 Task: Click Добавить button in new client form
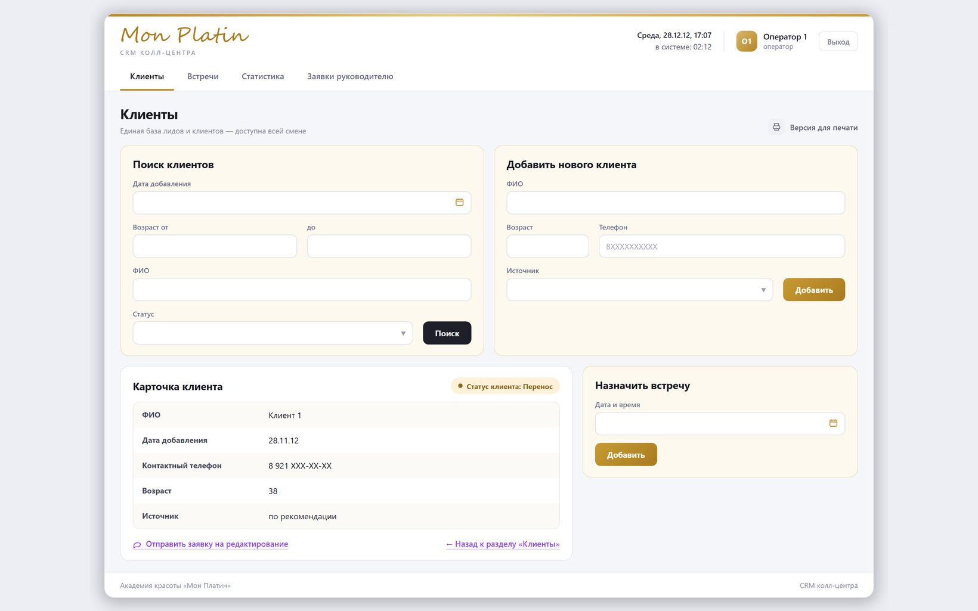813,290
